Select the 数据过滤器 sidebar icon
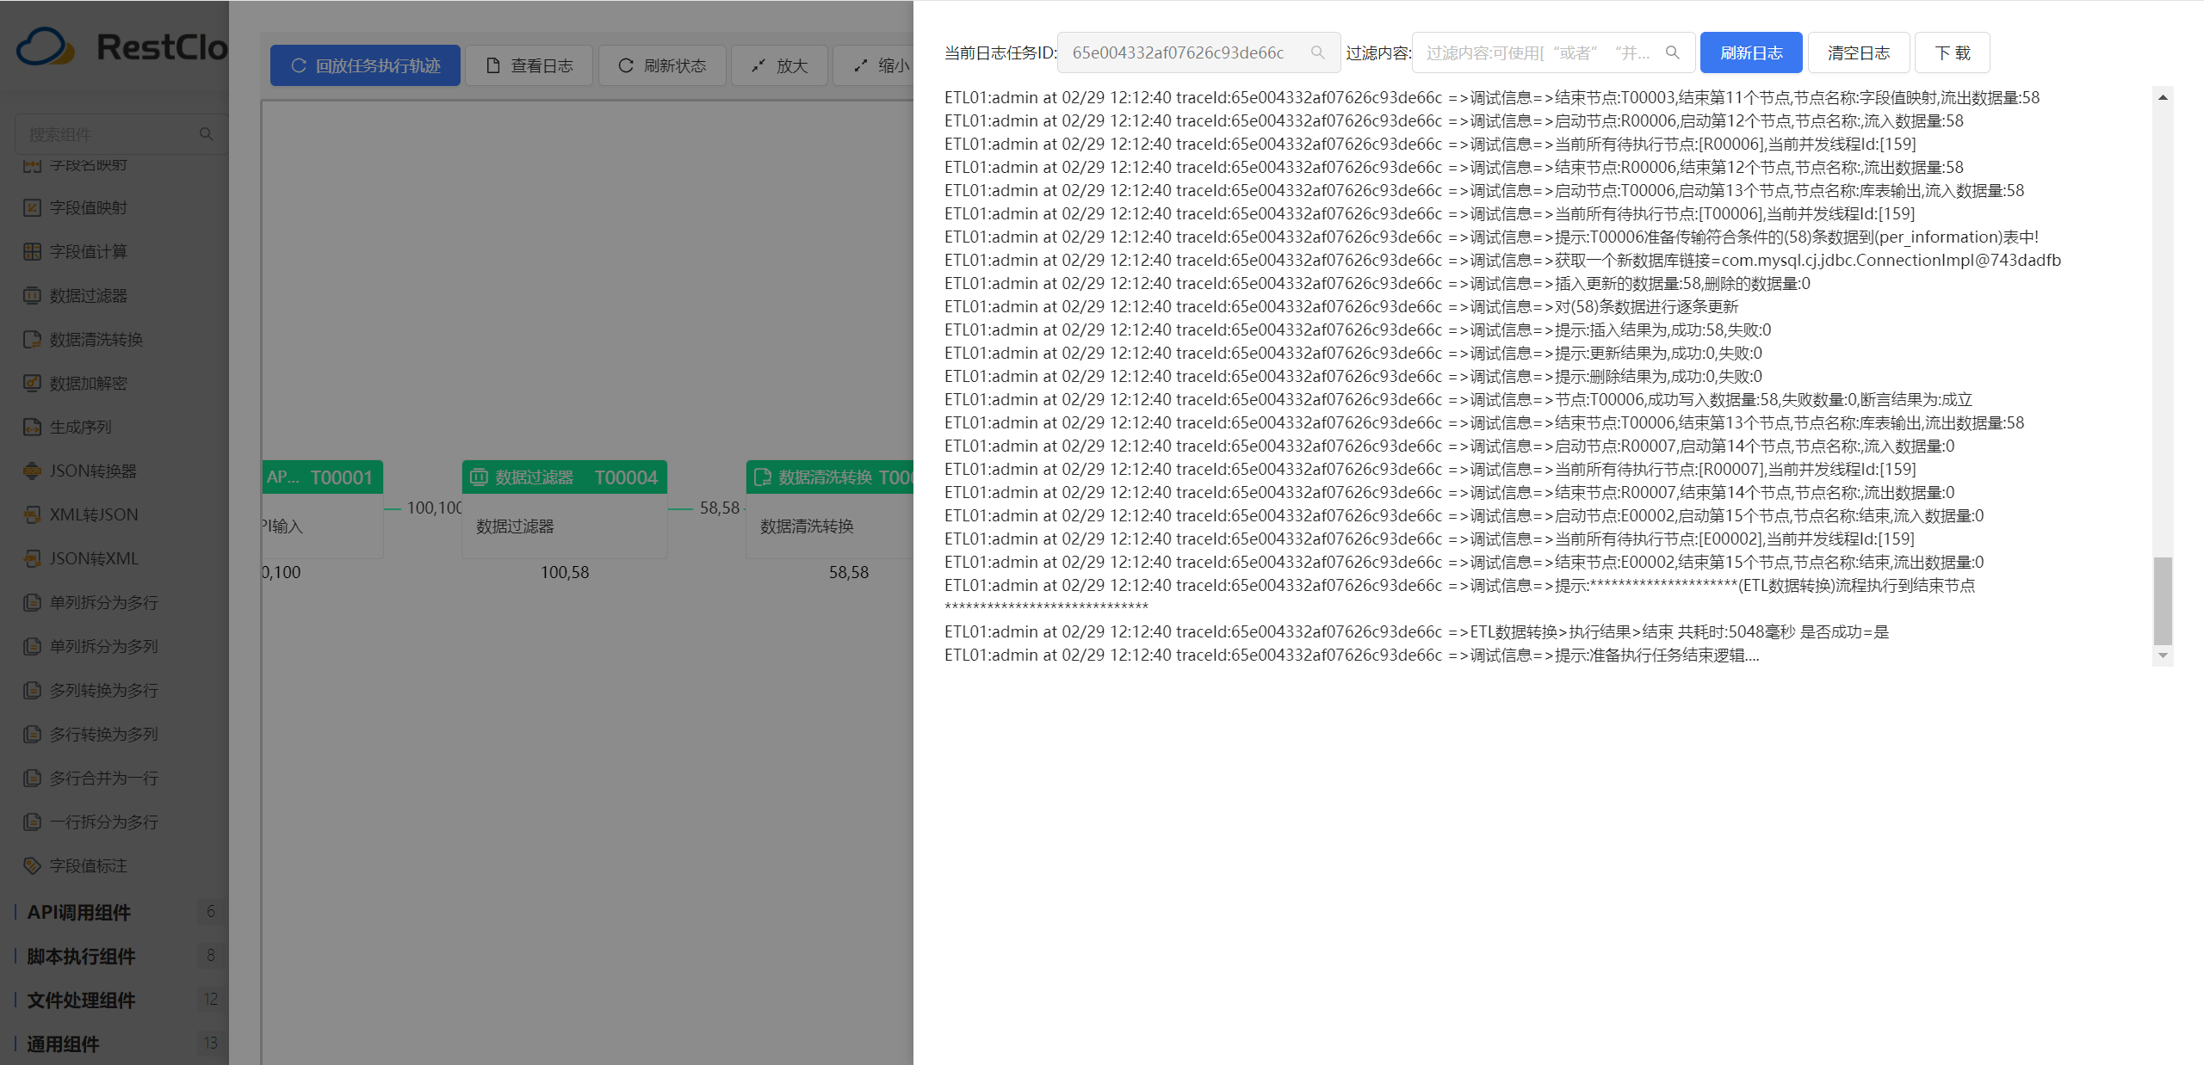This screenshot has height=1065, width=2204. [32, 295]
